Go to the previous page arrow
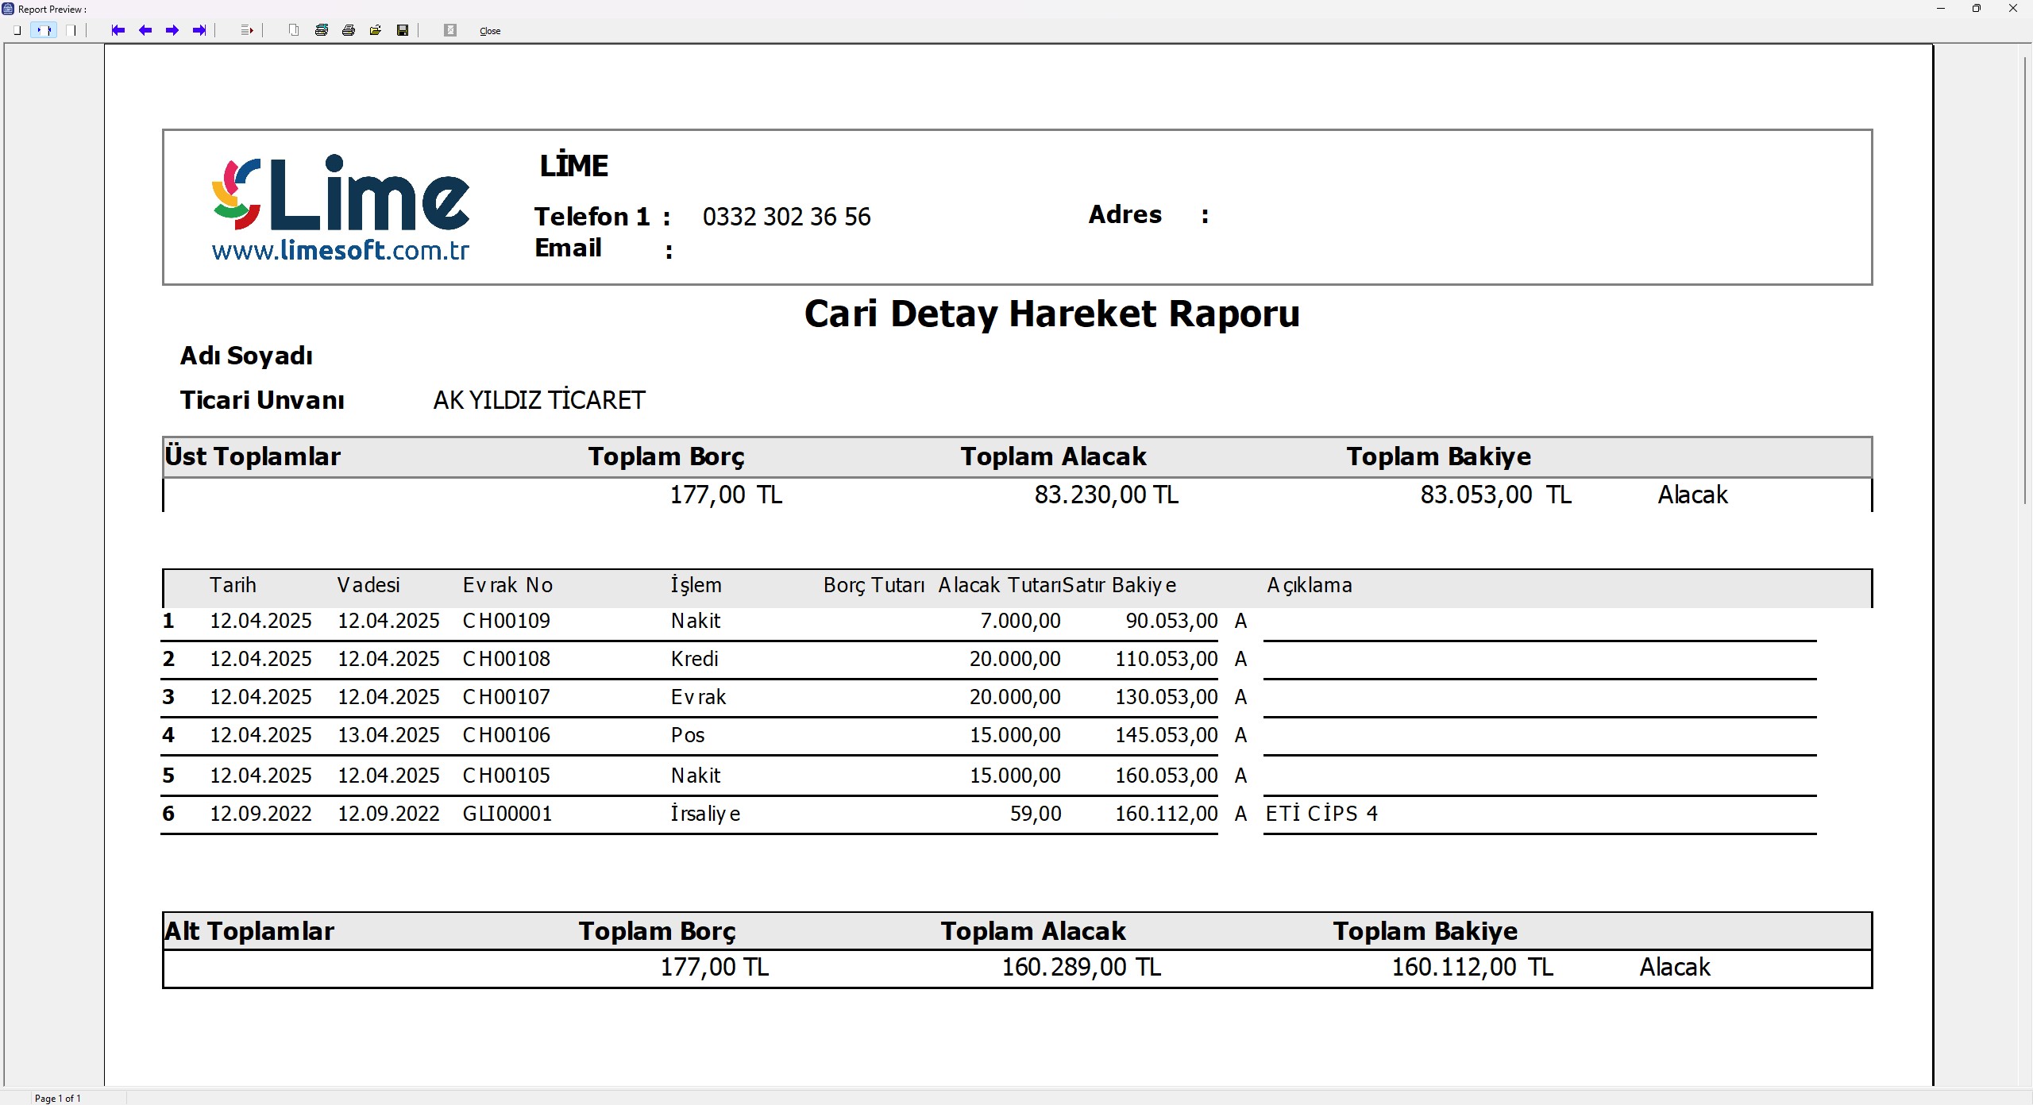 pyautogui.click(x=145, y=30)
